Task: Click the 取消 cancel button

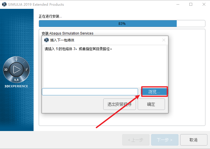Action: [x=194, y=140]
